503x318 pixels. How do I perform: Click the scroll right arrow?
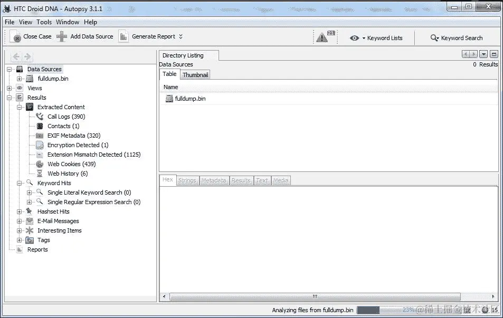click(x=493, y=296)
